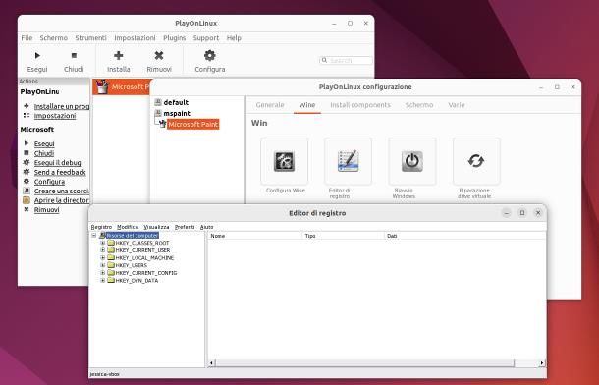
Task: Click the mspaint virtual drive icon
Action: pos(158,113)
